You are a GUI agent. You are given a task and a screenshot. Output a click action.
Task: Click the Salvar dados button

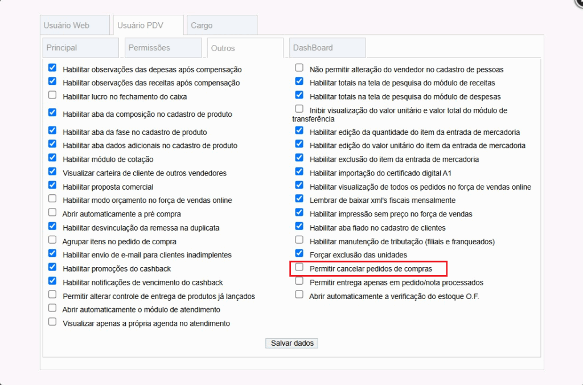tap(291, 343)
